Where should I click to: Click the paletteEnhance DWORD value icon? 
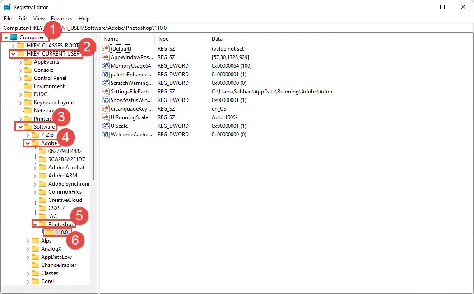[x=106, y=74]
